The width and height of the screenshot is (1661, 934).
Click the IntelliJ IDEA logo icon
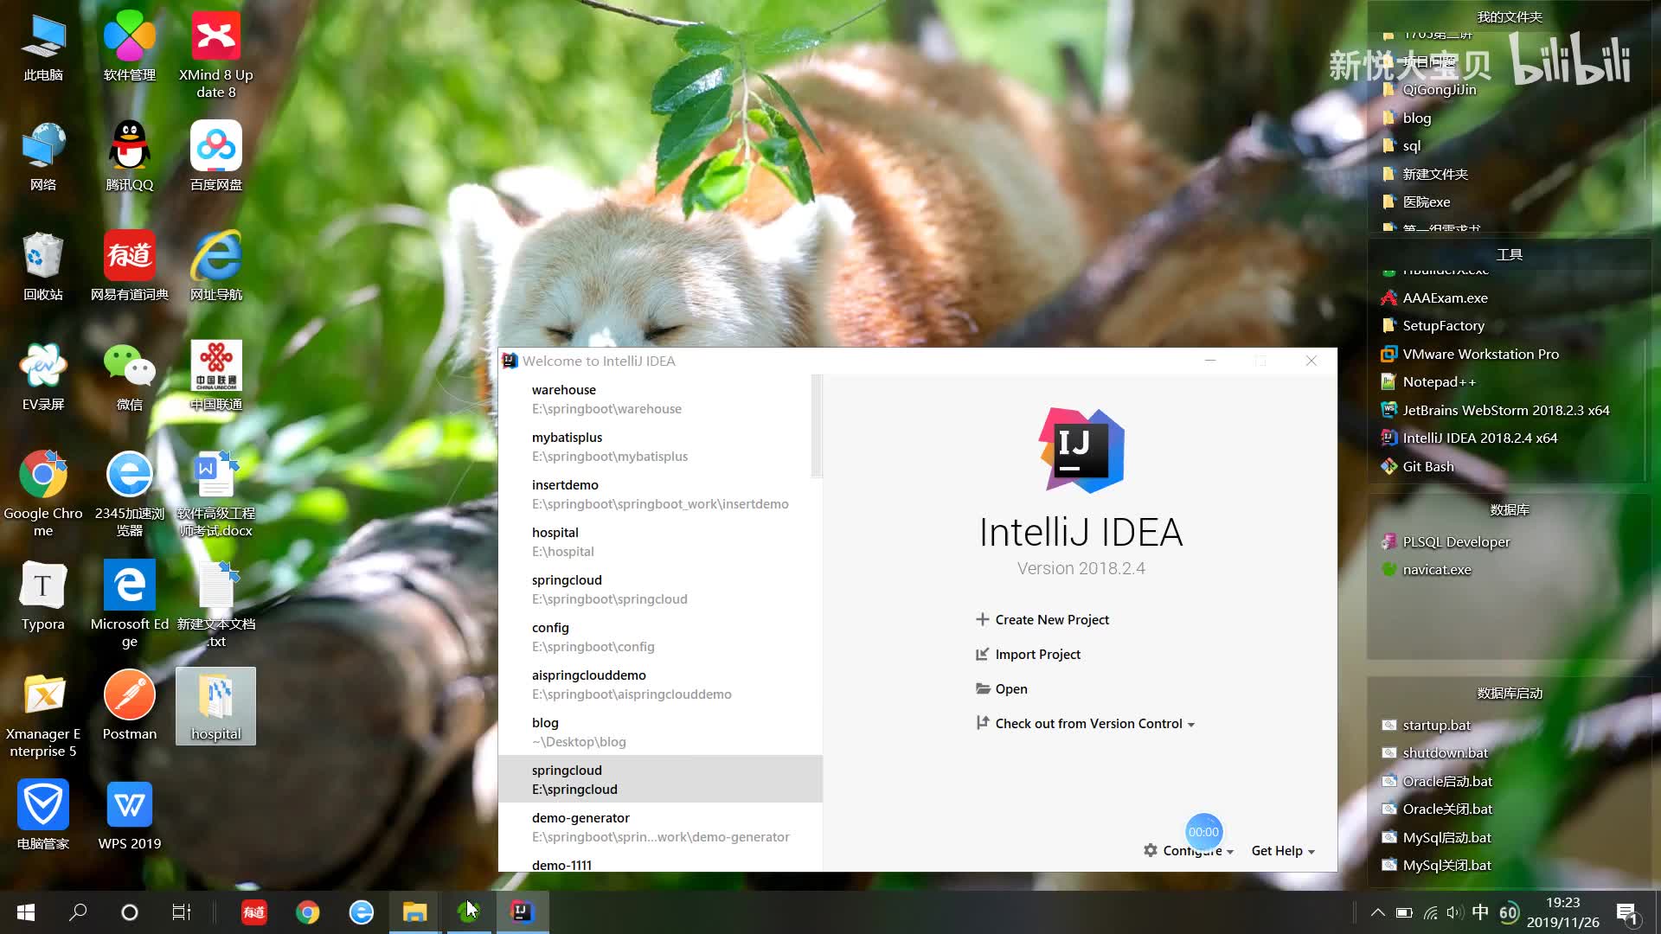1081,448
